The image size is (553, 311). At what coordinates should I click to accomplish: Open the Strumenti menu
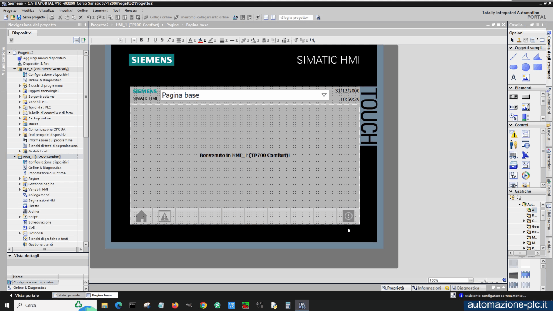[100, 10]
